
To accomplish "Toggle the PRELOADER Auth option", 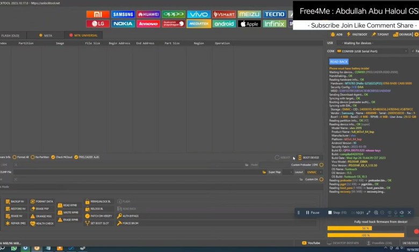I will point(86,157).
